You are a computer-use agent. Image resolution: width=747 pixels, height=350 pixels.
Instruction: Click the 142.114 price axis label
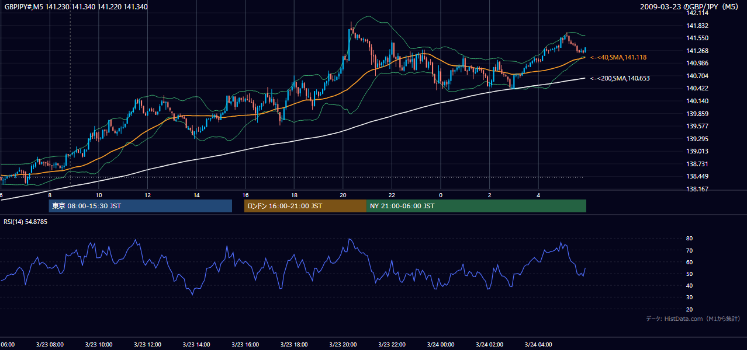[697, 13]
